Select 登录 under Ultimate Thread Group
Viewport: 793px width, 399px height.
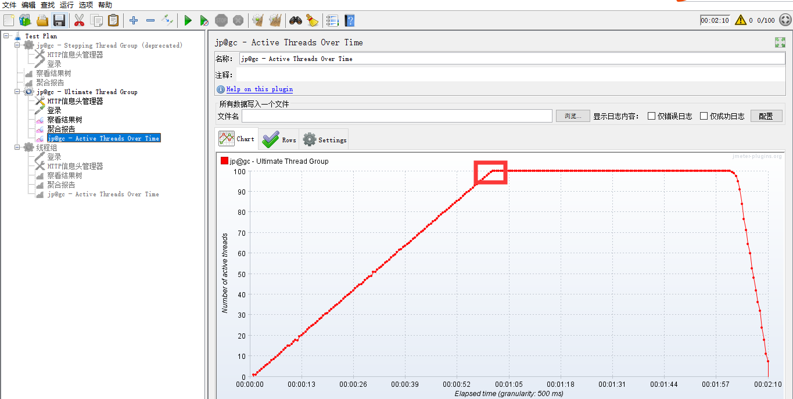[x=54, y=110]
